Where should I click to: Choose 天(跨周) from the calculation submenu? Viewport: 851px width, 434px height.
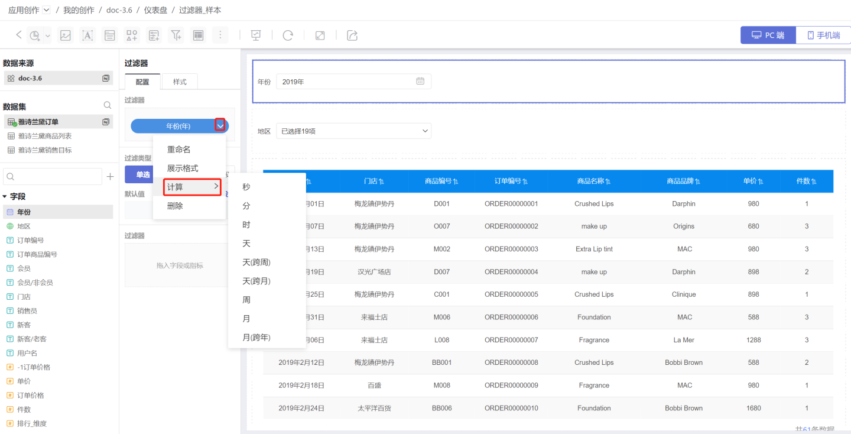[256, 262]
